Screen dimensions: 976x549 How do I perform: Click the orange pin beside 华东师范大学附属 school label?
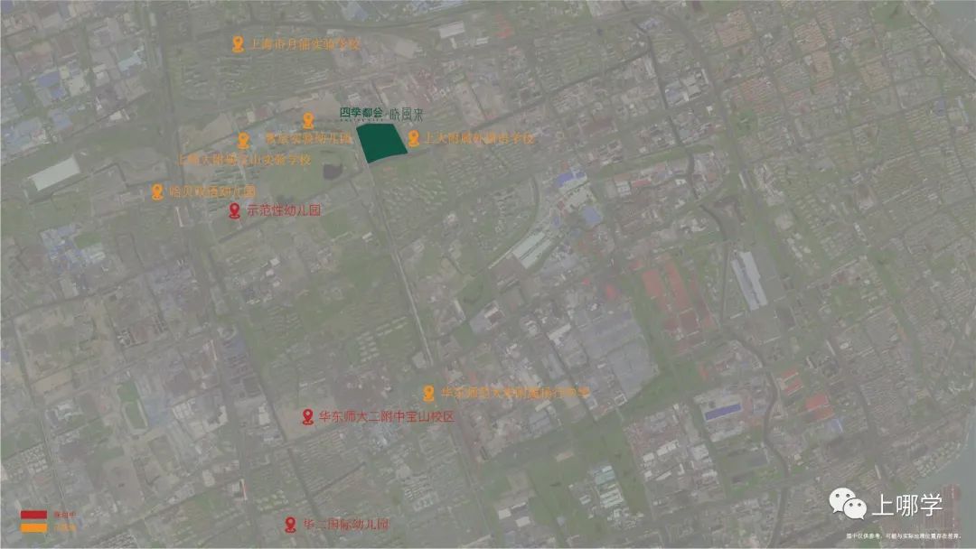[428, 393]
